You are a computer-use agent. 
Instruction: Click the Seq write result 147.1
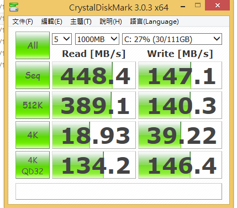click(x=180, y=75)
